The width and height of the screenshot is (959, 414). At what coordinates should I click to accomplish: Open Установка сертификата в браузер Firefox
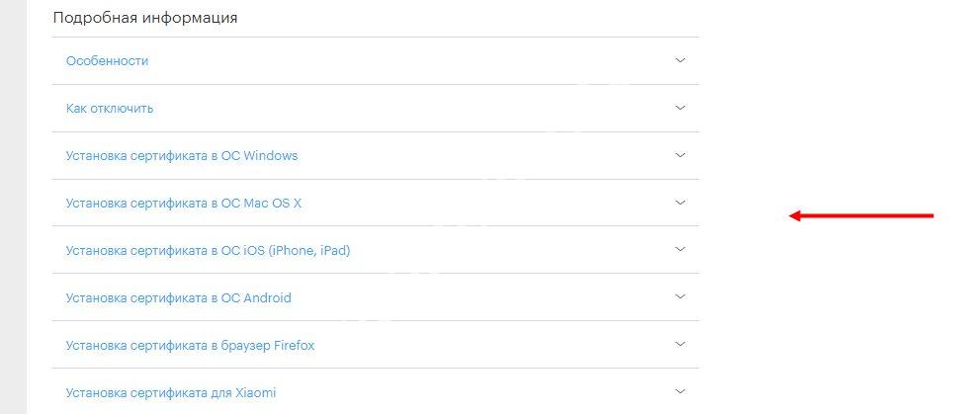190,346
